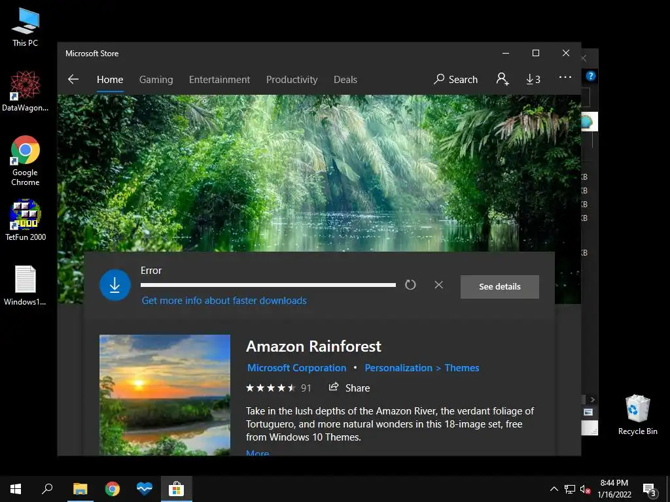
Task: Click the scroll arrow in the background window
Action: pyautogui.click(x=592, y=399)
